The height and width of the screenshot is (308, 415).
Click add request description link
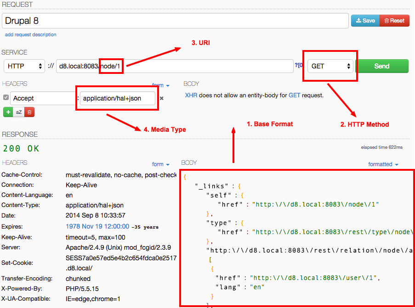pos(31,34)
